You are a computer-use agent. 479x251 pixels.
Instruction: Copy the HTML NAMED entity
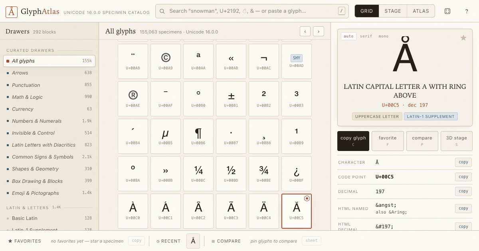tap(463, 208)
